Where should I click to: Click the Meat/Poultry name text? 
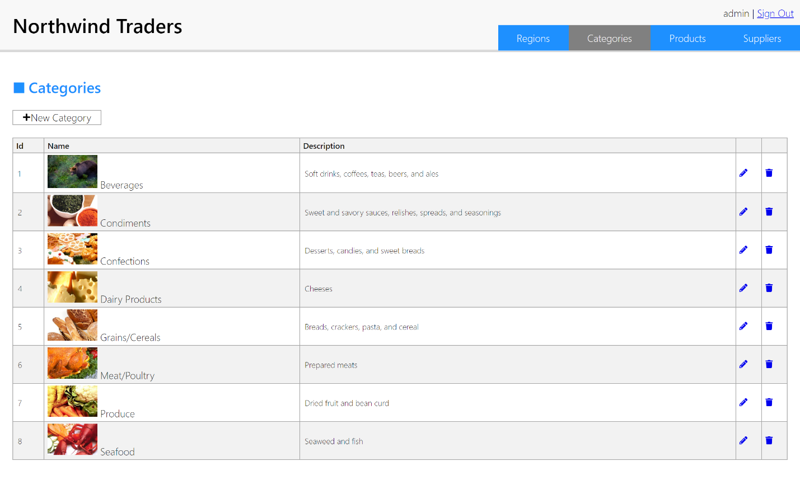128,376
